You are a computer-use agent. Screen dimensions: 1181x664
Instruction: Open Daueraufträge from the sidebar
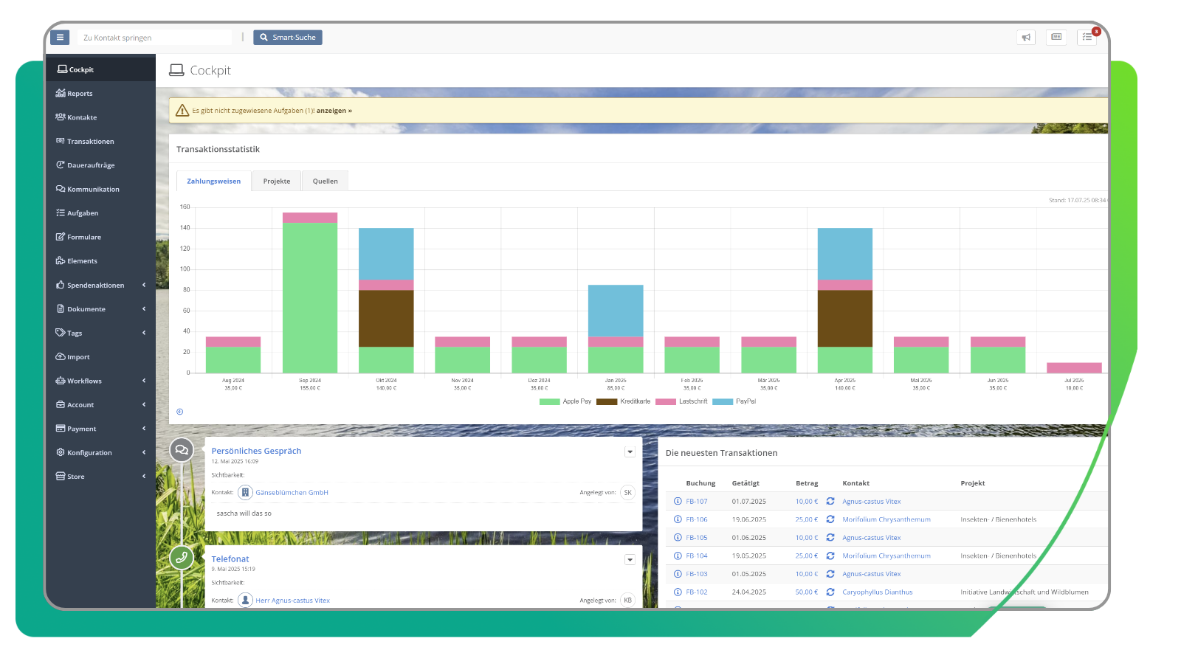90,165
